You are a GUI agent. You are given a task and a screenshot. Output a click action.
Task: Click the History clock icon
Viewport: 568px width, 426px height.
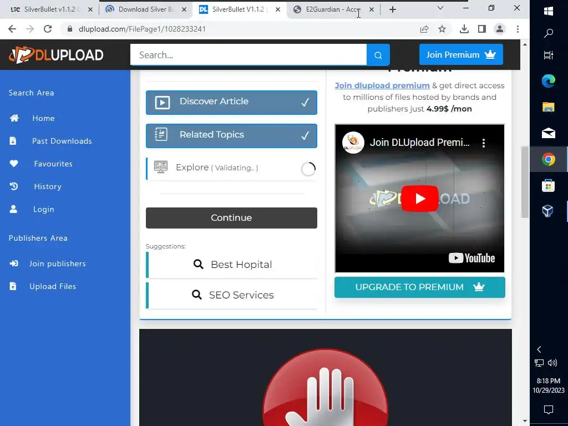click(x=14, y=186)
